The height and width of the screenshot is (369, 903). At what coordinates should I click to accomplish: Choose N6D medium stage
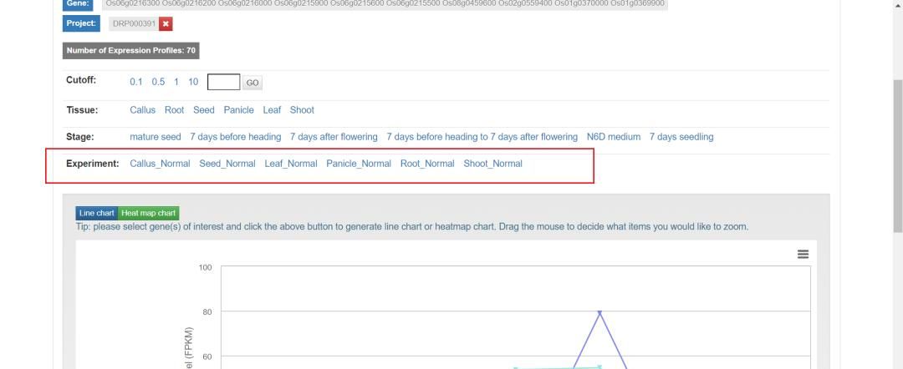point(613,137)
